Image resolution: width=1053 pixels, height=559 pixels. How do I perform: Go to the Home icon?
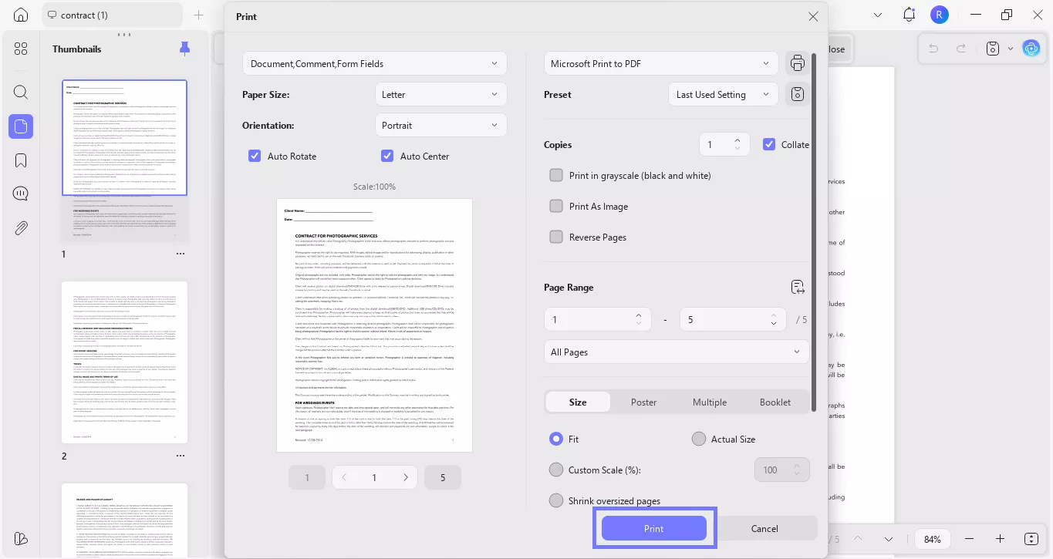(21, 15)
